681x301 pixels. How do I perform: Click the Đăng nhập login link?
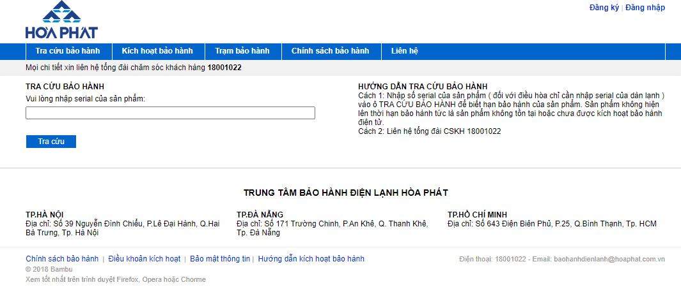pyautogui.click(x=645, y=8)
